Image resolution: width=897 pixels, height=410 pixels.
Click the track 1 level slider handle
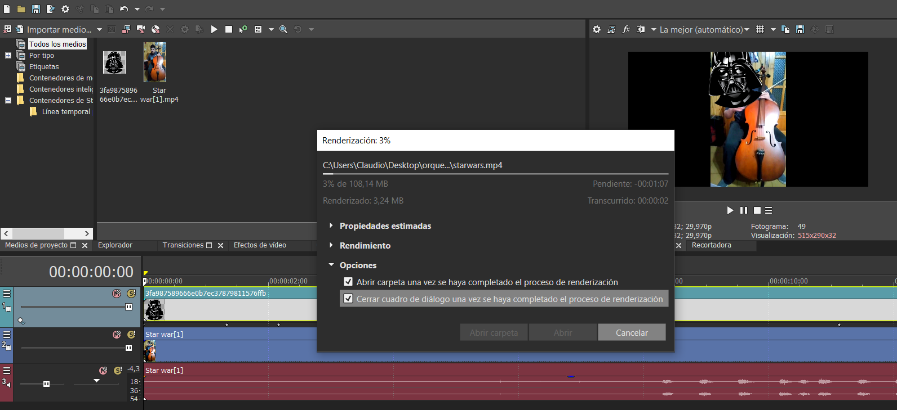(128, 307)
